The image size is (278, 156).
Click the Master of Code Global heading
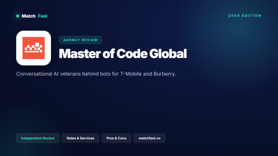pos(123,53)
